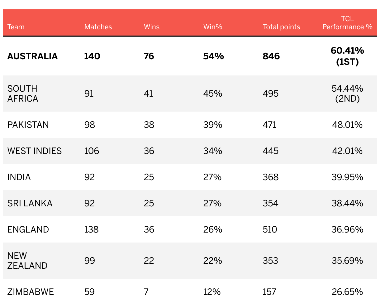Select the INDIA team name cell
This screenshot has width=380, height=308.
19,177
